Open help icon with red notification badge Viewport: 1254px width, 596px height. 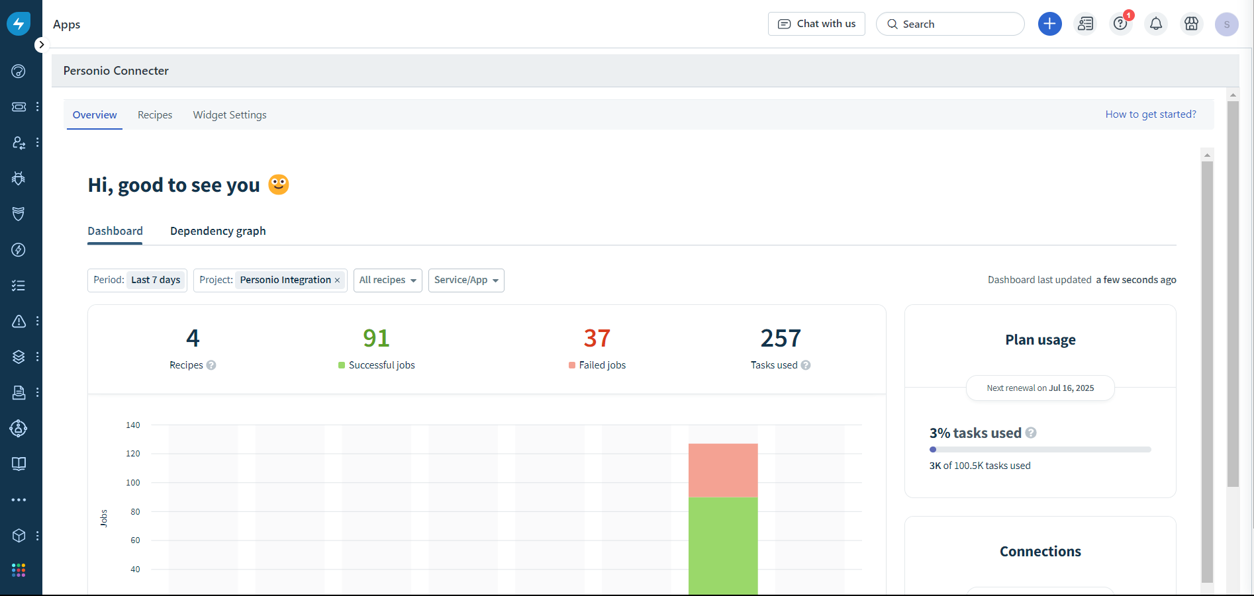1121,24
